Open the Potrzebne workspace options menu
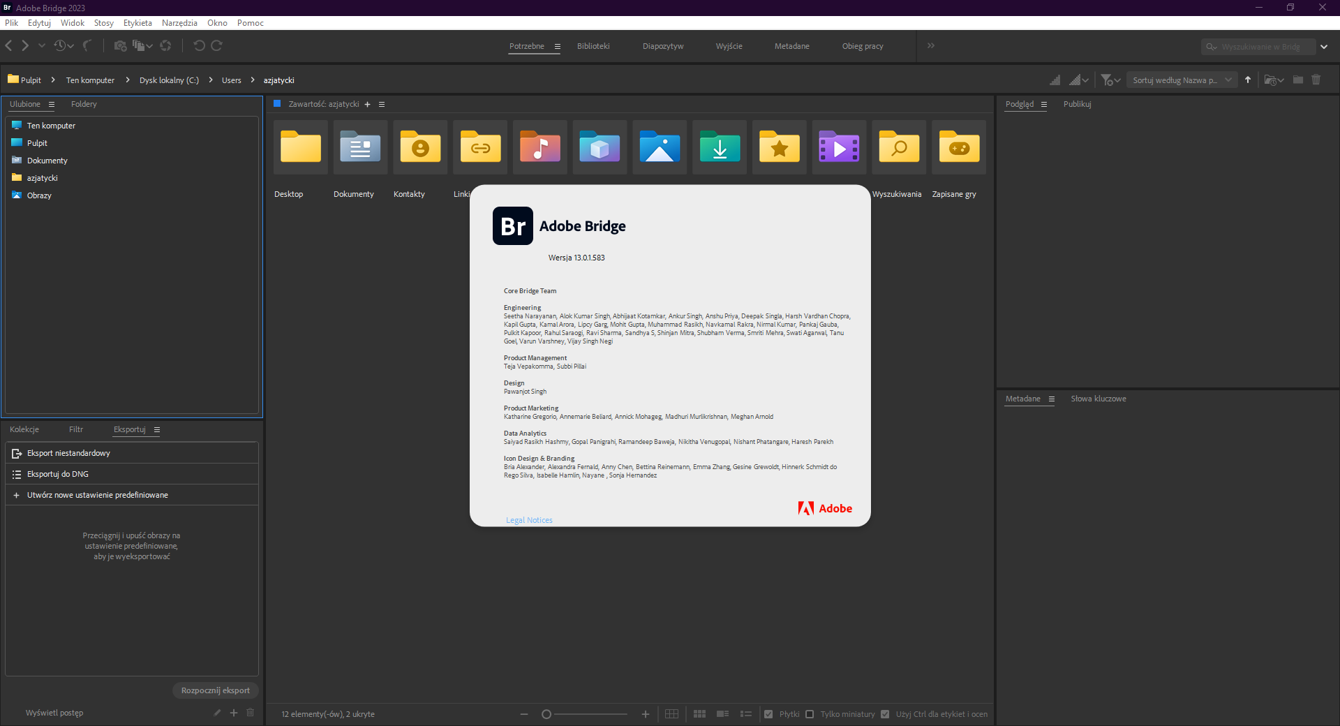This screenshot has width=1340, height=726. (x=558, y=46)
